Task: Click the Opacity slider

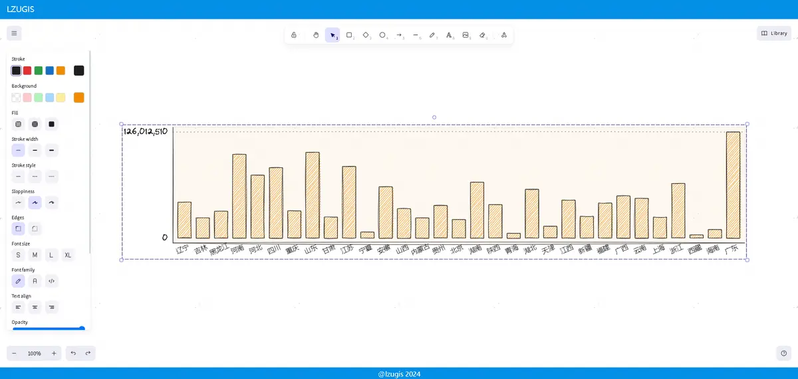Action: tap(48, 328)
